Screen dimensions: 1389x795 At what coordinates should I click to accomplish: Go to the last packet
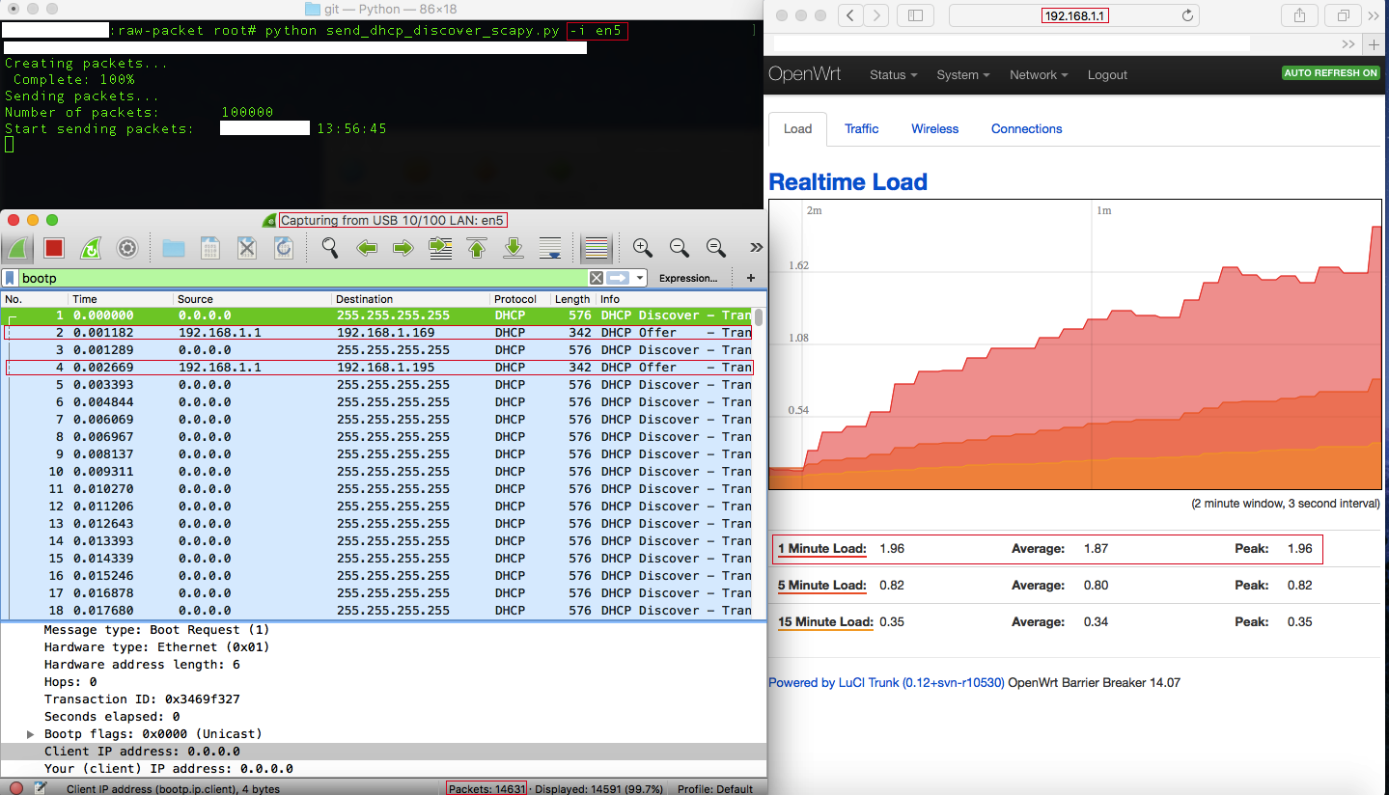513,248
